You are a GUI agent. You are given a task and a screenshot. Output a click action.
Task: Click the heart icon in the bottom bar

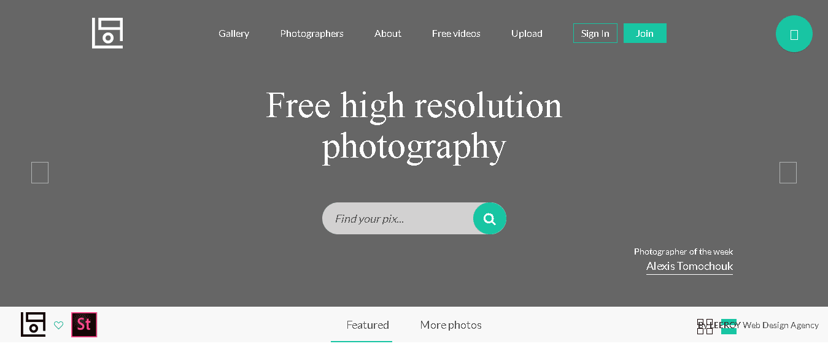[x=59, y=325]
